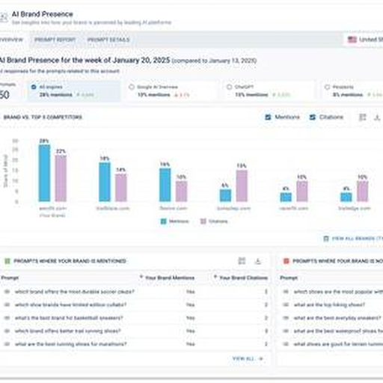Click the icon beside View All Brands
The image size is (383, 383).
pos(326,239)
